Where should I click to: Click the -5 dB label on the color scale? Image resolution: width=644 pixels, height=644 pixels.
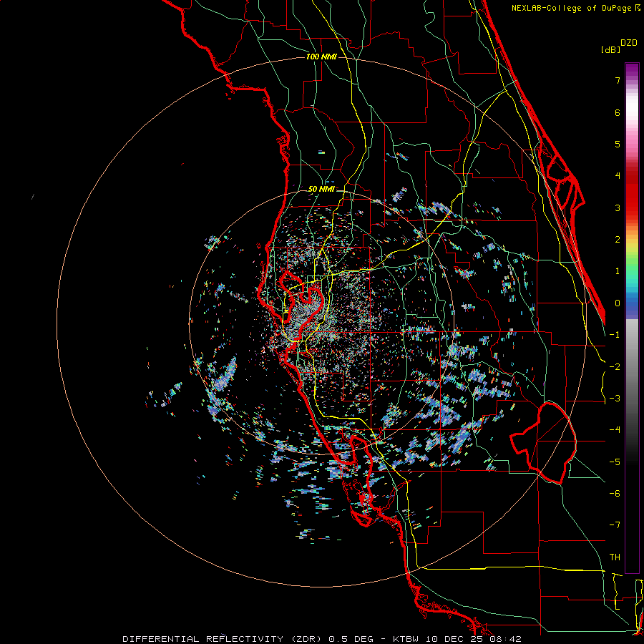click(615, 462)
